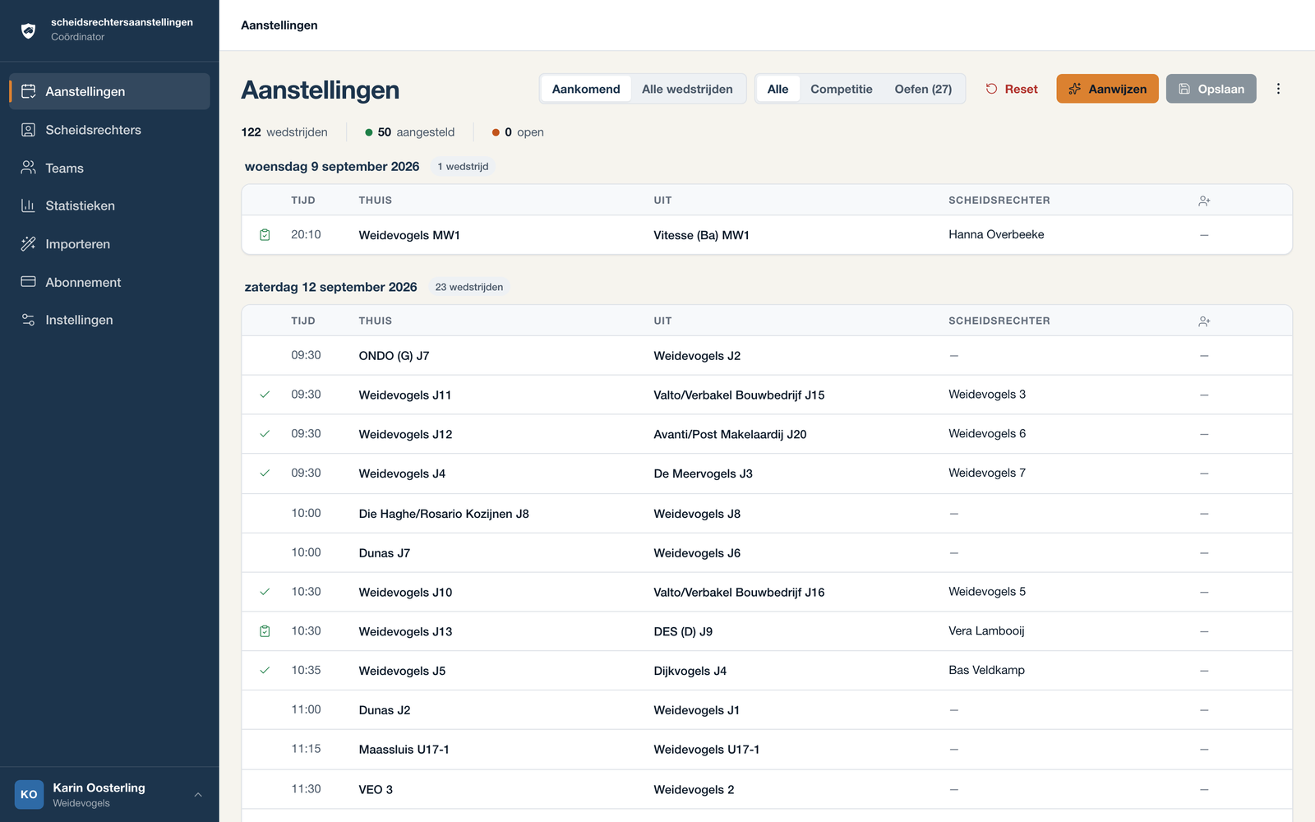
Task: Open the referee cell for Die Haghe/Rosario Kozijnen J8
Action: pyautogui.click(x=953, y=514)
